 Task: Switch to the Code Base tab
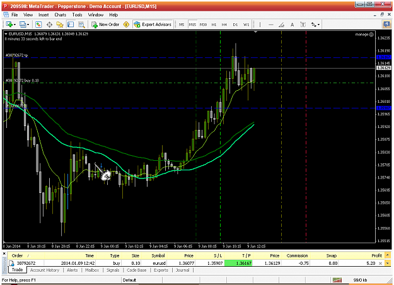coord(136,270)
